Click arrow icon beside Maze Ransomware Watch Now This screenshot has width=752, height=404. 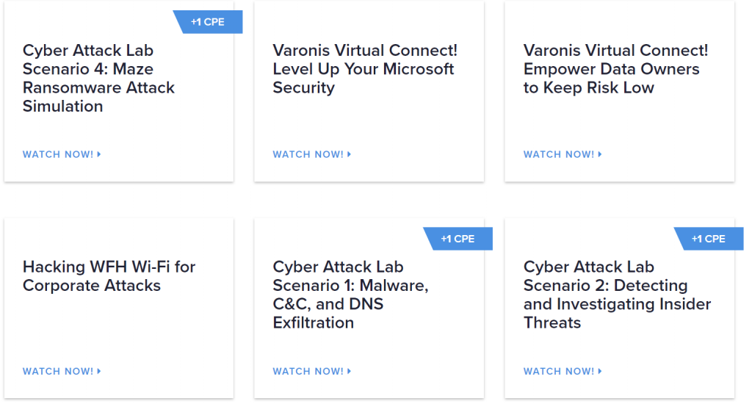[x=99, y=154]
